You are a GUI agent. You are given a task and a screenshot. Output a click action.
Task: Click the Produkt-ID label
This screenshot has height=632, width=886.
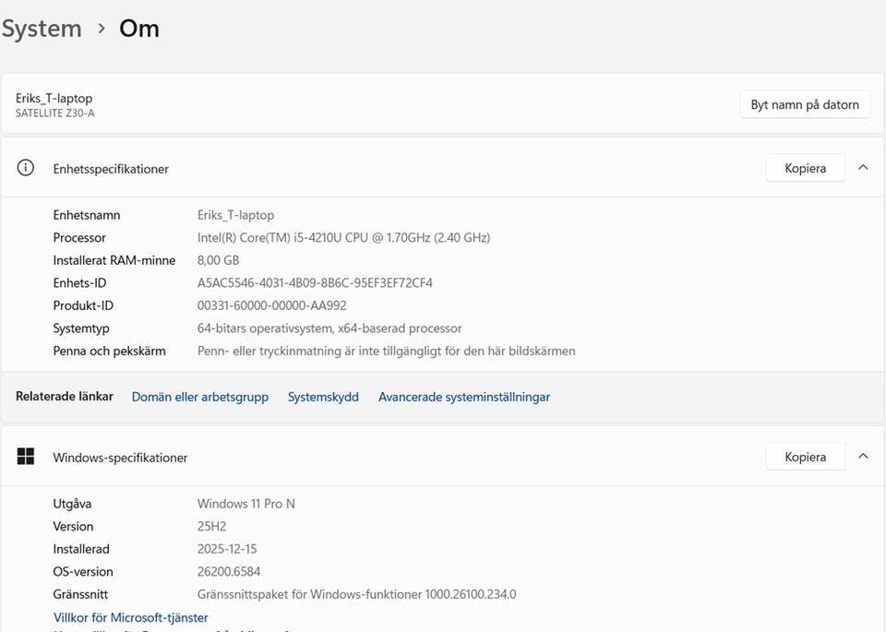83,305
